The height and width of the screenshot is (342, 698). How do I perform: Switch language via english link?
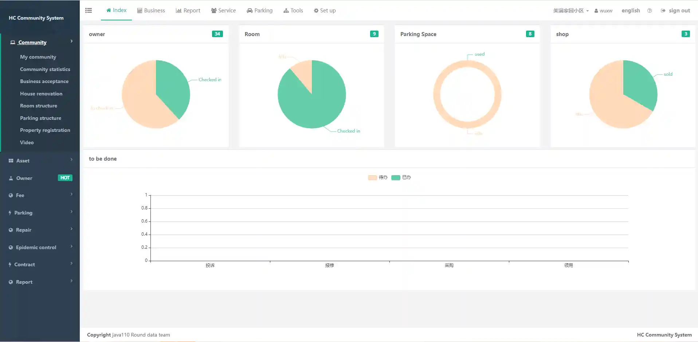[x=631, y=11]
